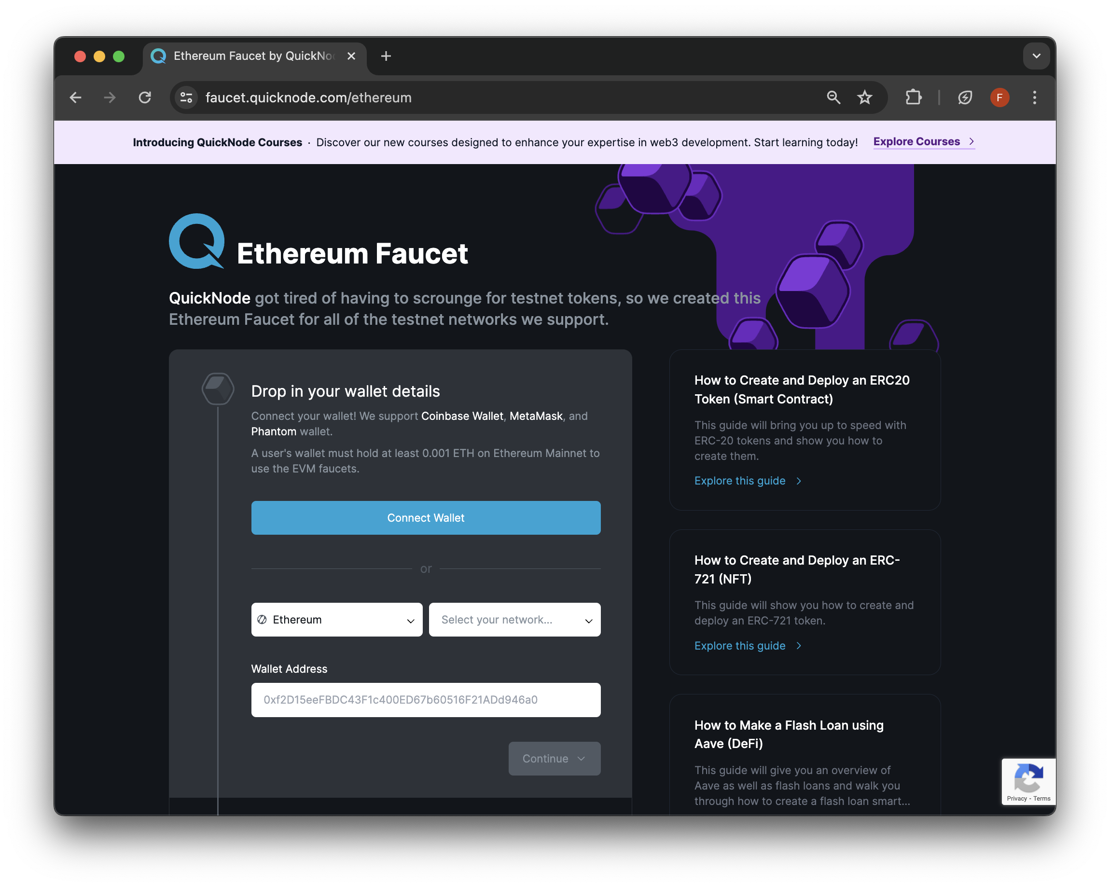This screenshot has height=887, width=1110.
Task: Click the browser forward navigation arrow
Action: click(110, 97)
